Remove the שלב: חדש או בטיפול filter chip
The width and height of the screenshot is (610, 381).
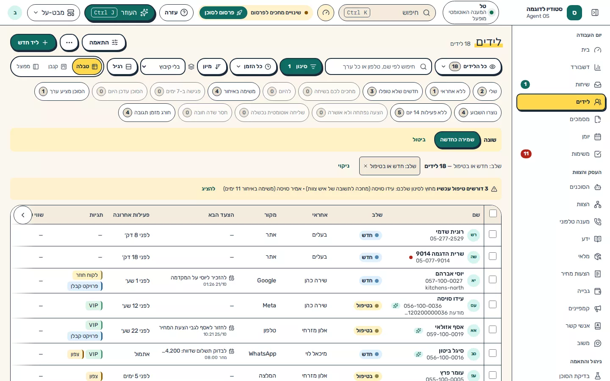coord(366,166)
